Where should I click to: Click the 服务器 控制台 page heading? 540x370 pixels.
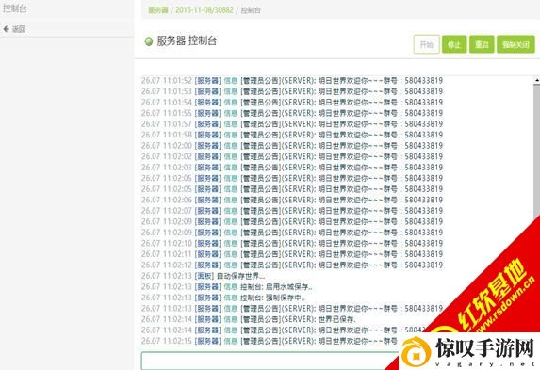coord(187,41)
